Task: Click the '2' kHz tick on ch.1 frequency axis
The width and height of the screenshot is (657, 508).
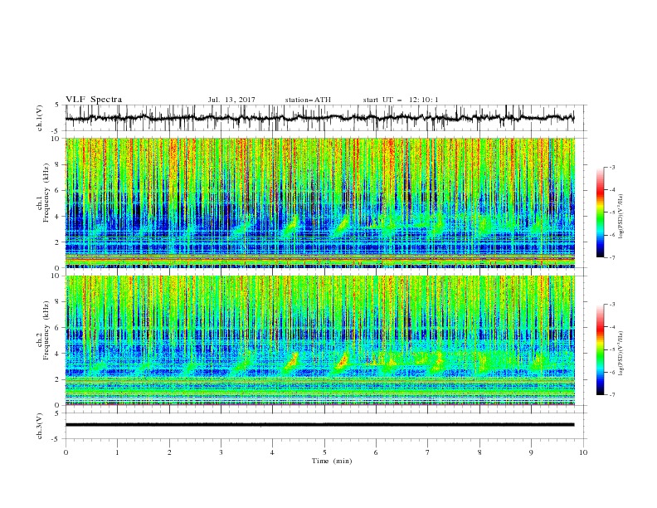Action: pyautogui.click(x=58, y=242)
